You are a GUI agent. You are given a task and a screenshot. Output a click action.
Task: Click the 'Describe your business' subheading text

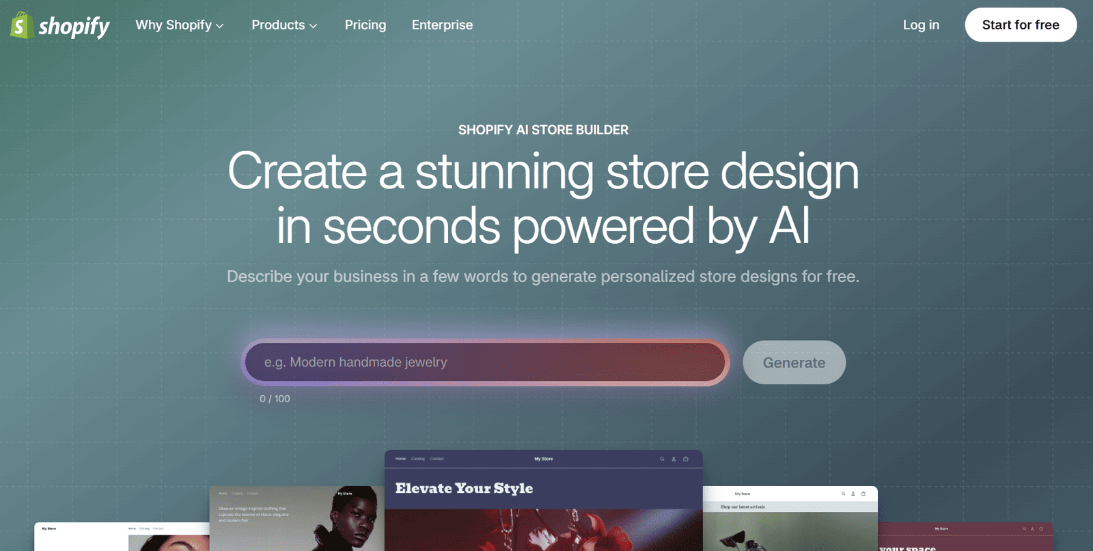pyautogui.click(x=543, y=277)
